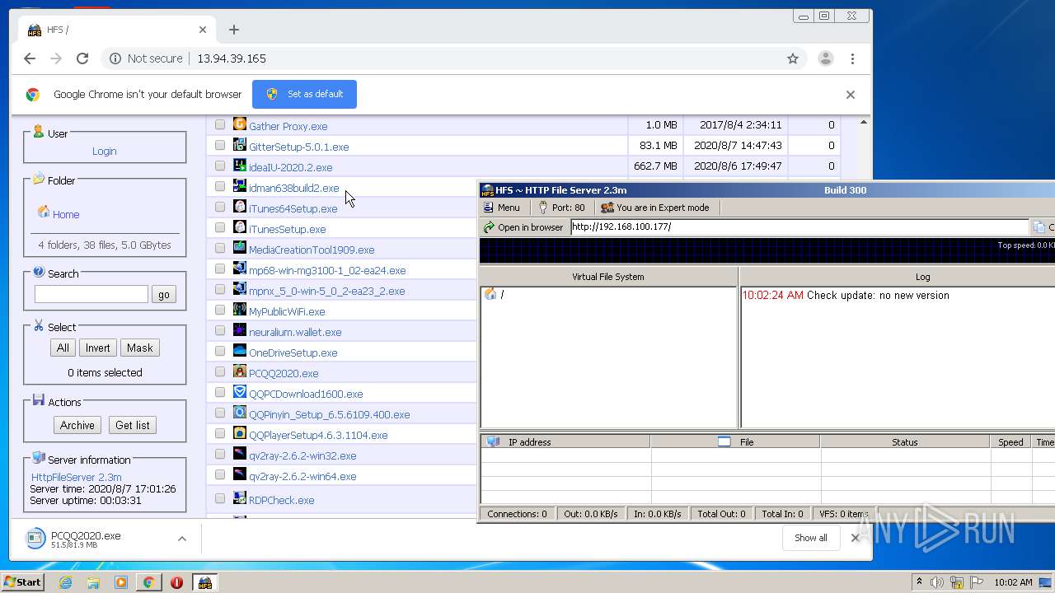Dismiss the default browser notification bar
The image size is (1055, 593).
(851, 94)
